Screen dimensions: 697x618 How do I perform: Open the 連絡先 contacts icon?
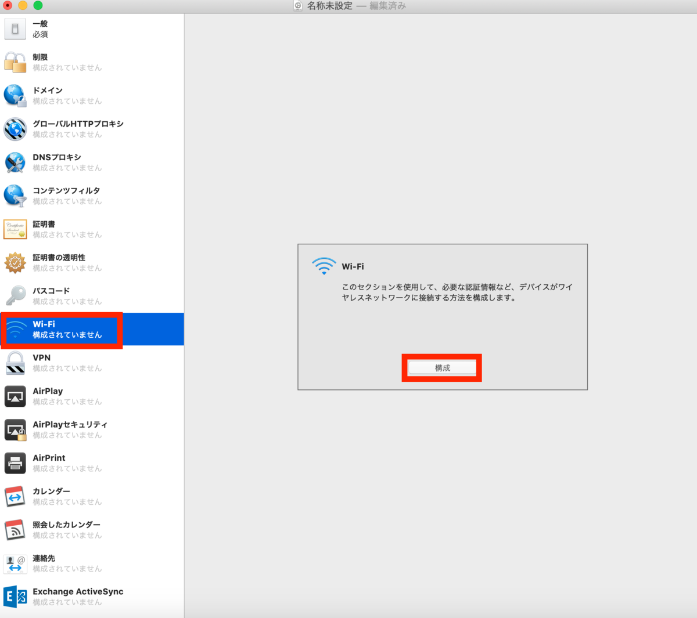(15, 563)
